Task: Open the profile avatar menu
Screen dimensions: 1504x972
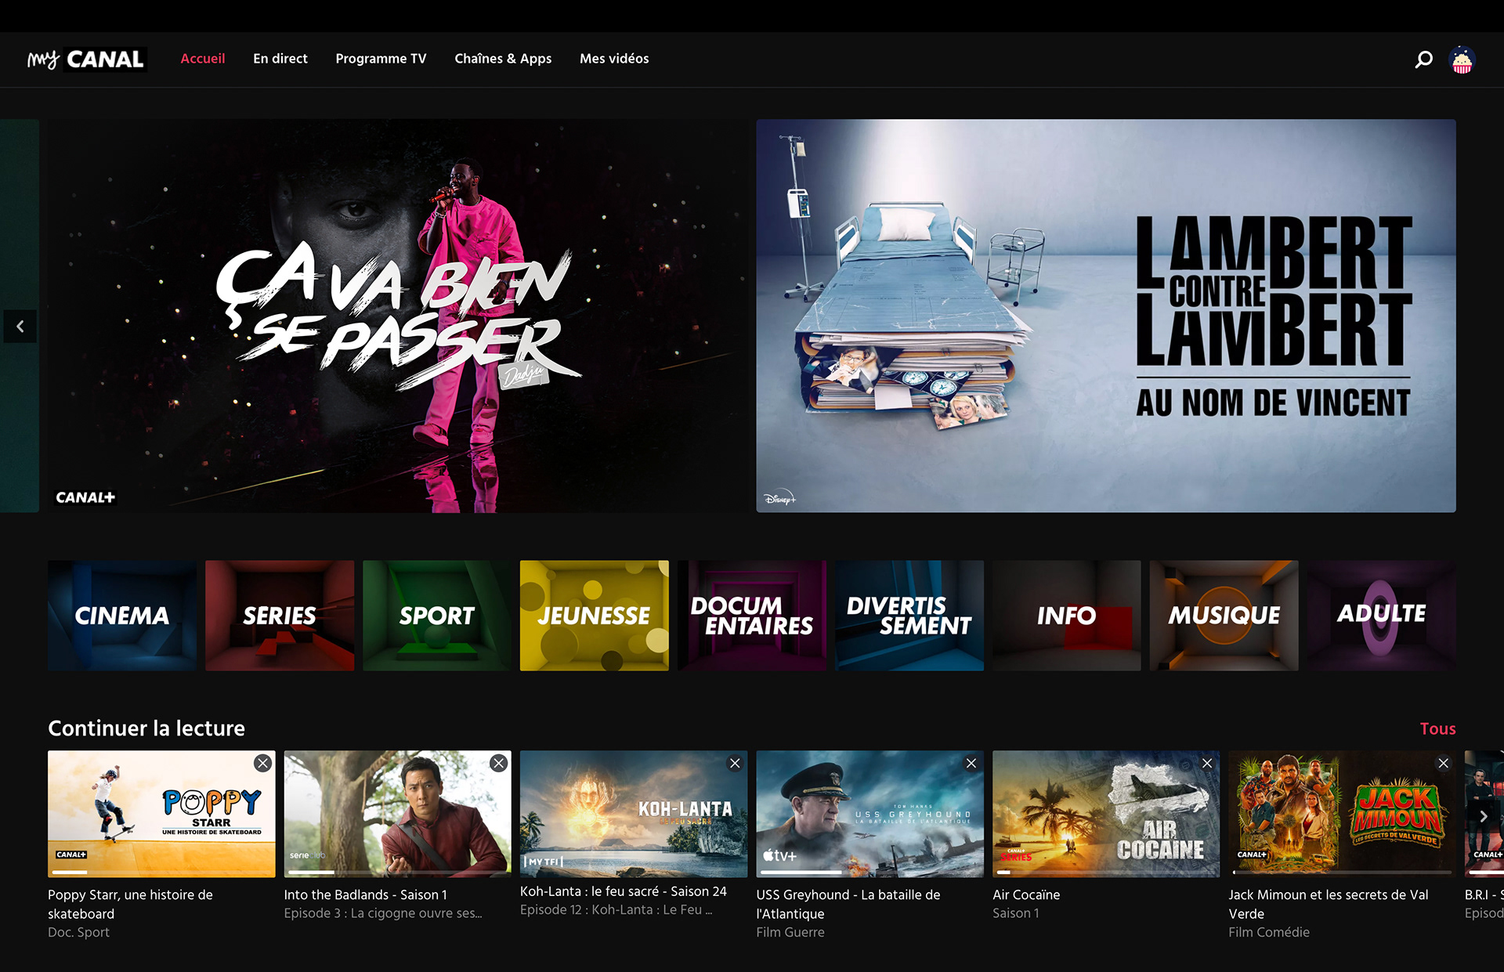Action: point(1462,60)
